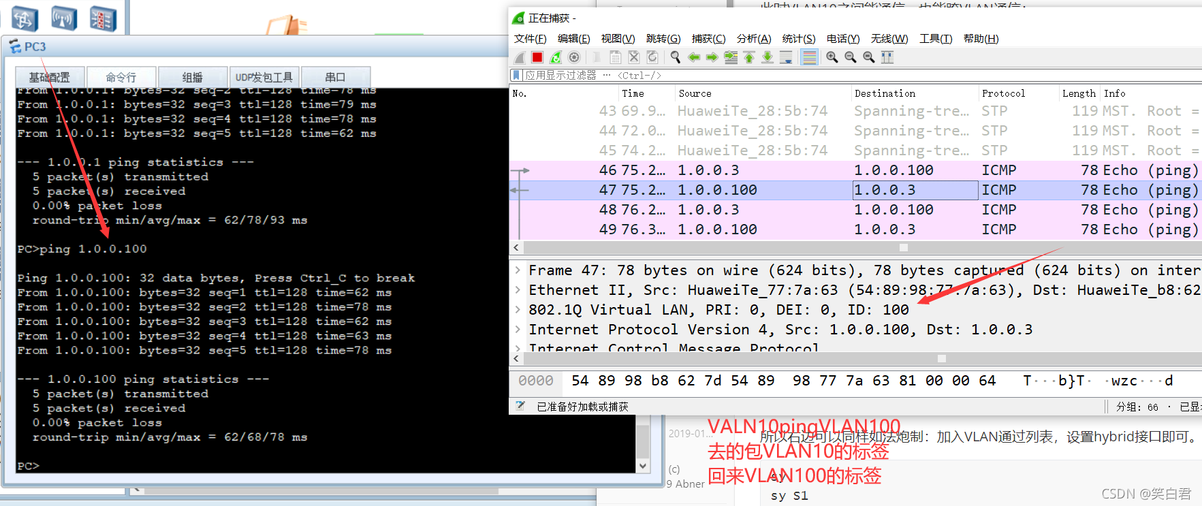Viewport: 1202px width, 506px height.
Task: Jump to last packet icon
Action: click(768, 57)
